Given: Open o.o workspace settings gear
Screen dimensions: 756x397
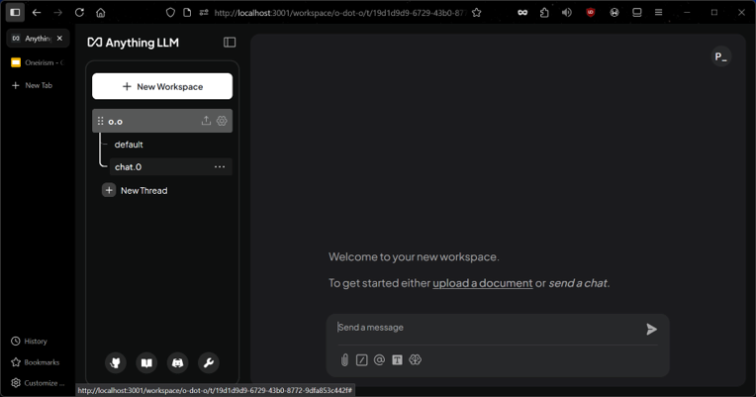Looking at the screenshot, I should tap(222, 121).
